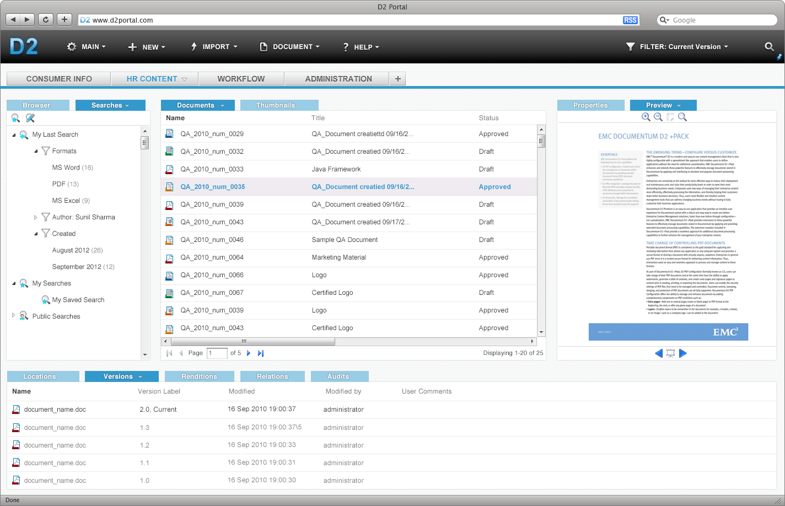The image size is (785, 506).
Task: Add bookmark with browser plus button
Action: pyautogui.click(x=64, y=19)
